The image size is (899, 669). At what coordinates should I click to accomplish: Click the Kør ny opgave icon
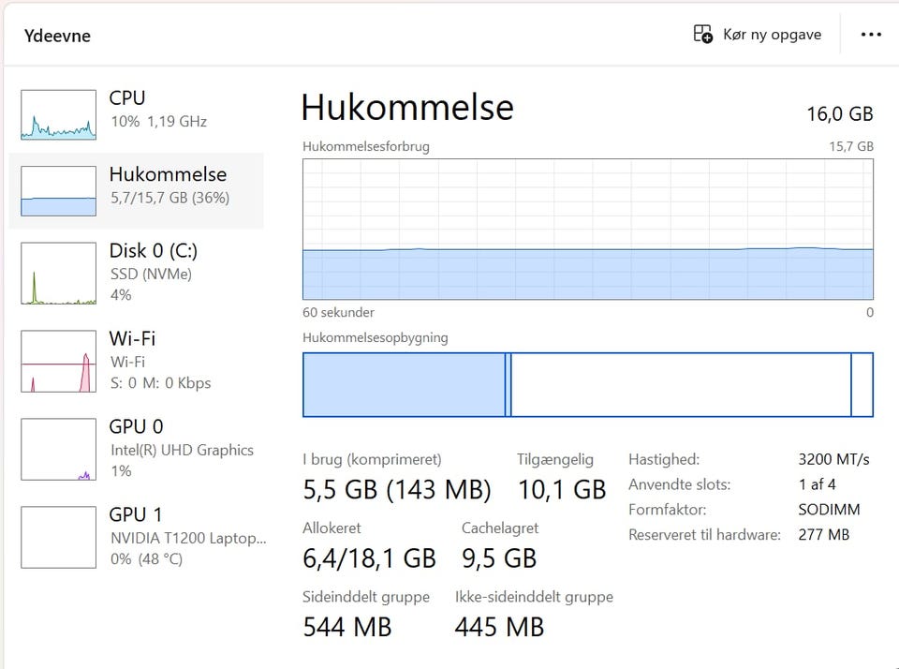tap(702, 35)
